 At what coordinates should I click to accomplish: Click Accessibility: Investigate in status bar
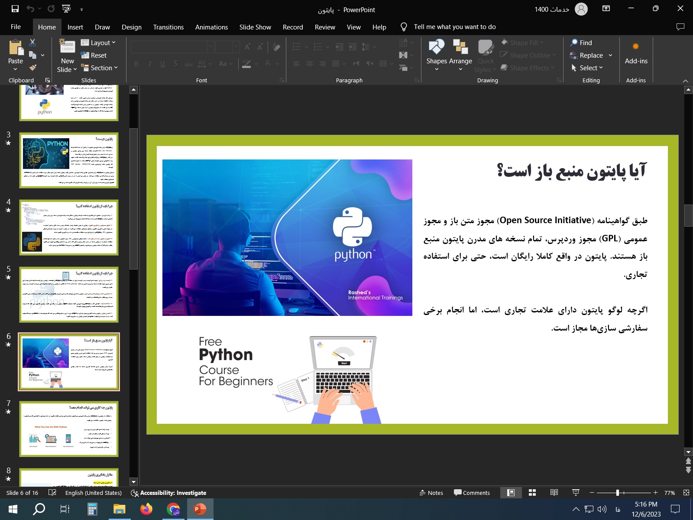click(168, 493)
